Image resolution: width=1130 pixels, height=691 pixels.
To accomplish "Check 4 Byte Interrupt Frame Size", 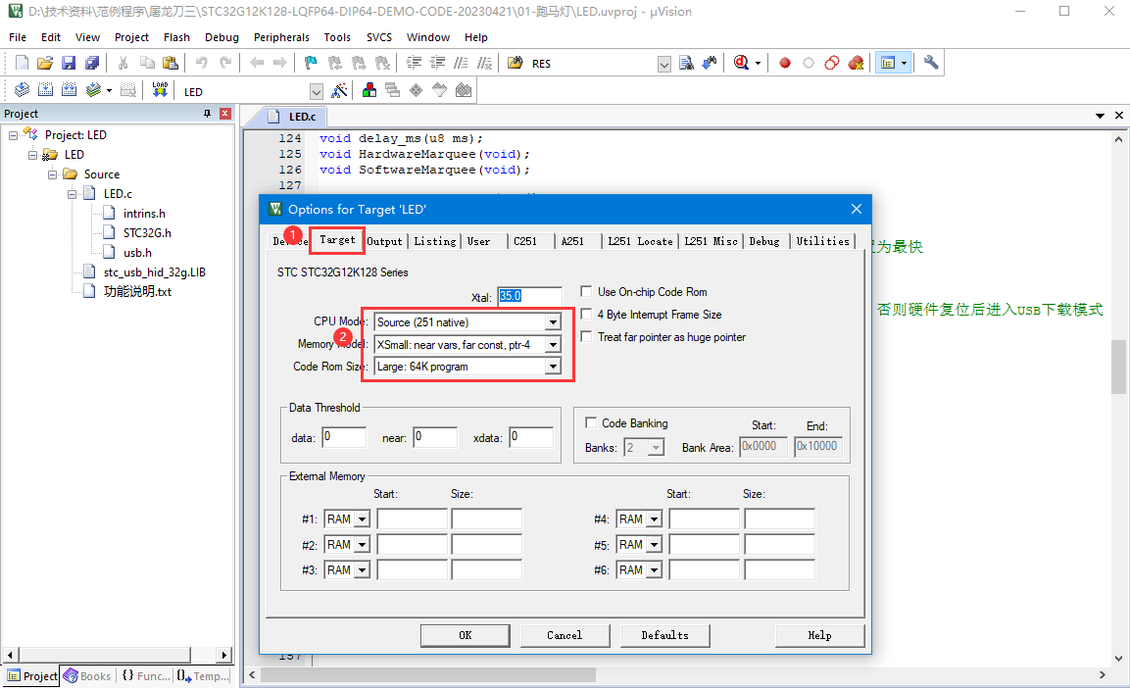I will click(x=587, y=315).
